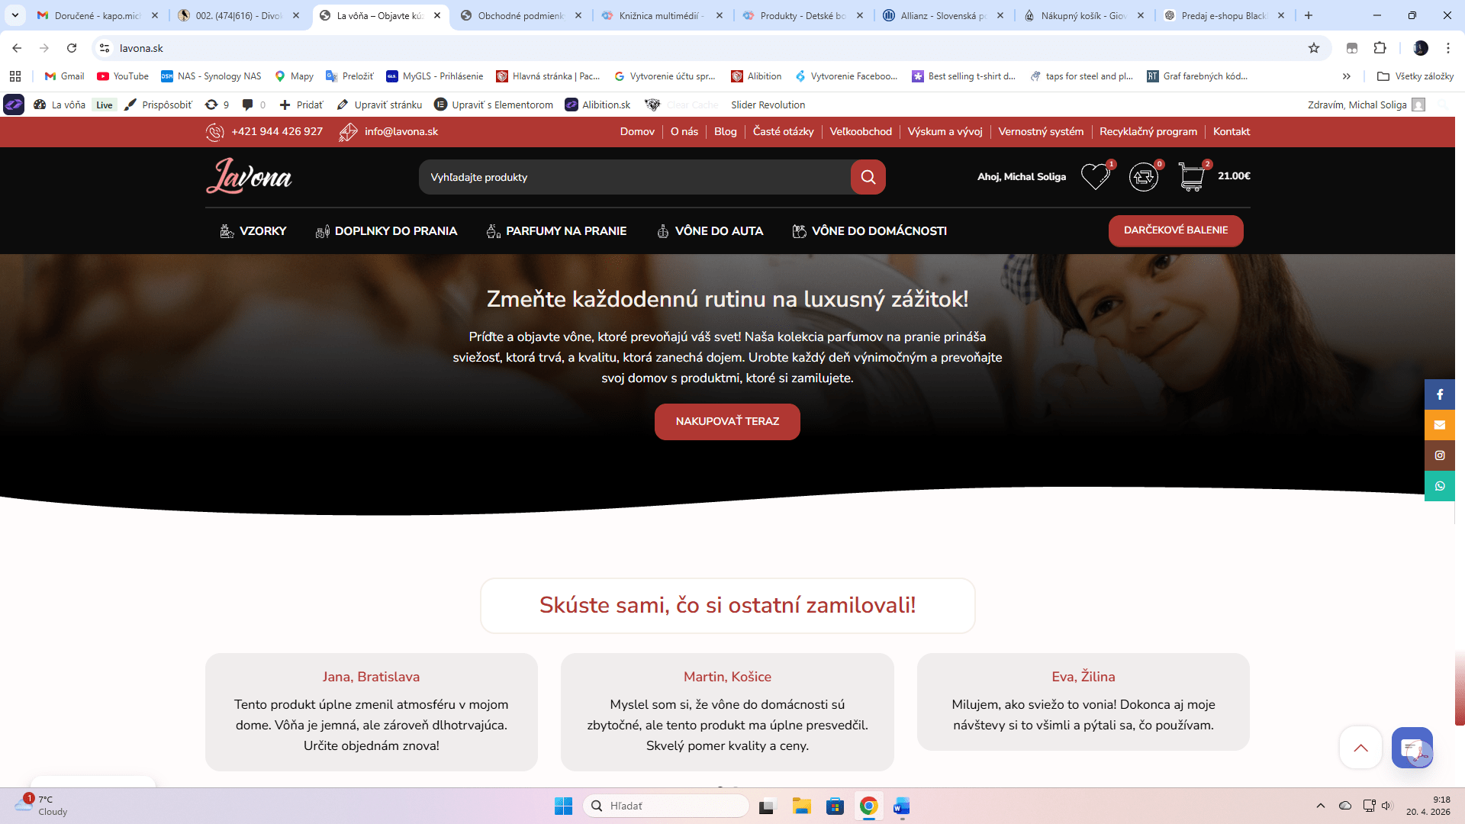
Task: Click the product compare icon
Action: coord(1143,177)
